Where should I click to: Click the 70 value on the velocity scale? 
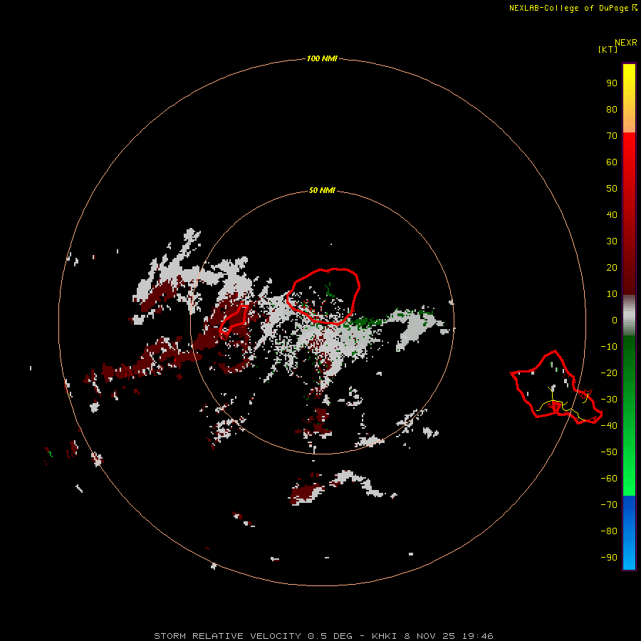coord(612,136)
